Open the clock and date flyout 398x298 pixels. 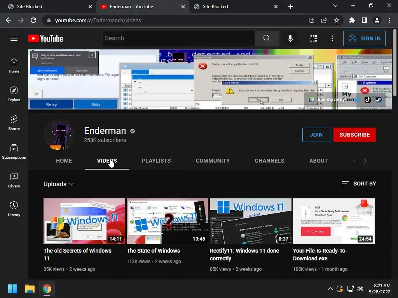tap(380, 289)
